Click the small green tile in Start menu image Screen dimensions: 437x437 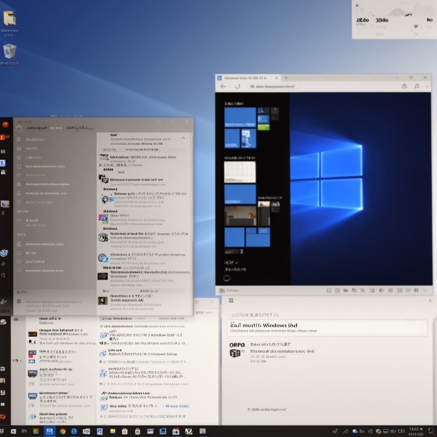[263, 127]
